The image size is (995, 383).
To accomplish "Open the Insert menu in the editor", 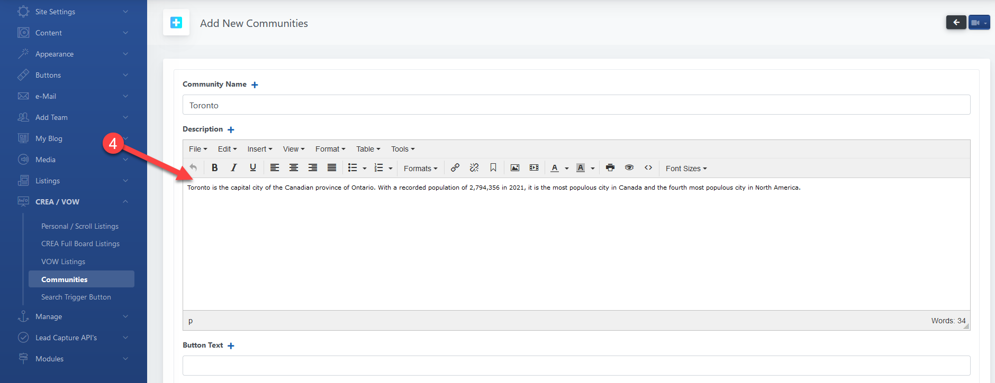I will [x=259, y=149].
